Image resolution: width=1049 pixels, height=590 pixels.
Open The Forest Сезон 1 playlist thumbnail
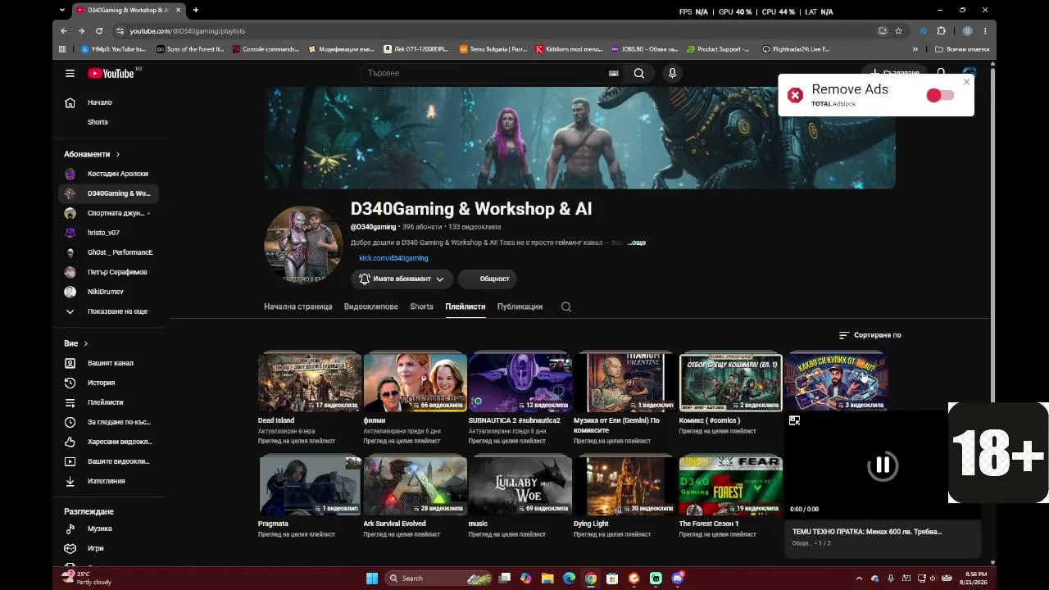coord(731,485)
